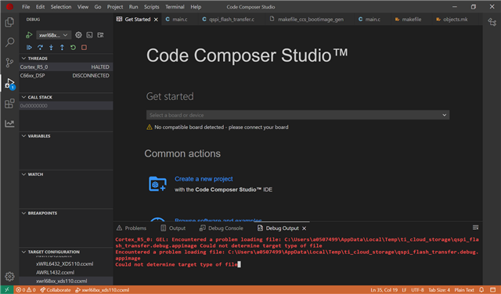Viewport: 501px width, 294px height.
Task: Open the Terminal menu
Action: [175, 7]
